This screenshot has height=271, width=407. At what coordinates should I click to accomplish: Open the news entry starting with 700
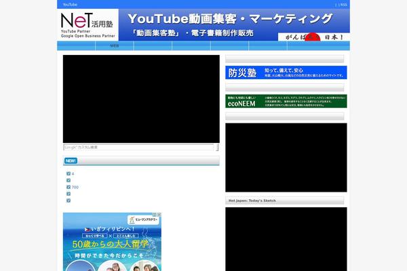[x=75, y=187]
